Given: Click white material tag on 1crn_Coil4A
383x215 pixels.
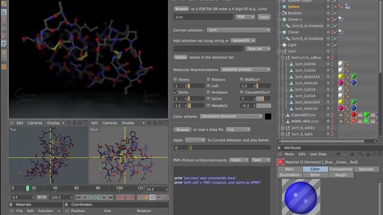Looking at the screenshot, I should [341, 64].
